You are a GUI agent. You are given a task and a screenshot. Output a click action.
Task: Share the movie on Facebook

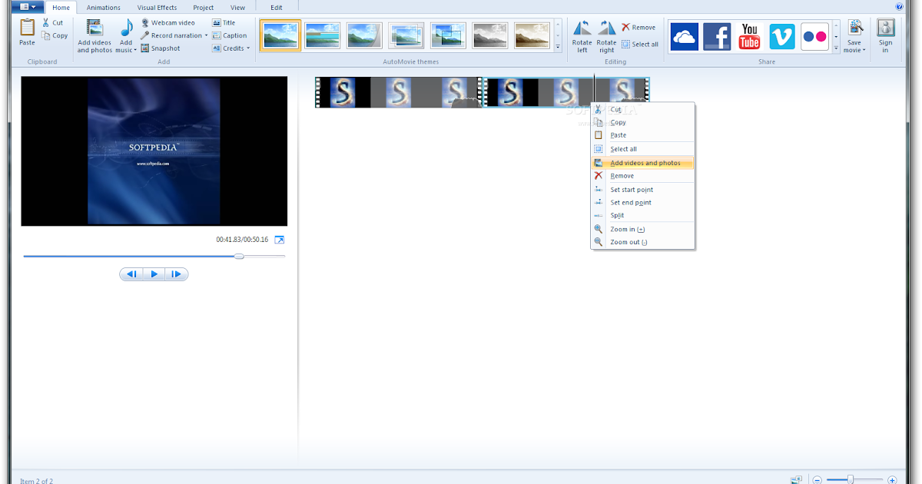click(717, 36)
